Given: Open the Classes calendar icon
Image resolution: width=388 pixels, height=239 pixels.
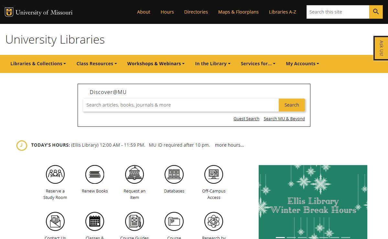Looking at the screenshot, I should pos(95,222).
